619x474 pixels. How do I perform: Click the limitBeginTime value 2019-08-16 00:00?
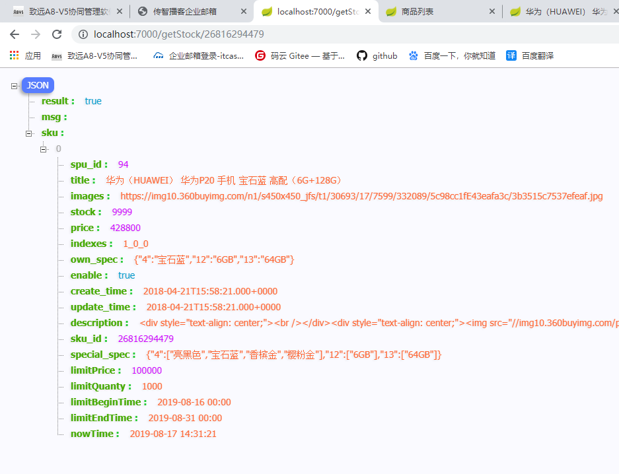pyautogui.click(x=194, y=402)
